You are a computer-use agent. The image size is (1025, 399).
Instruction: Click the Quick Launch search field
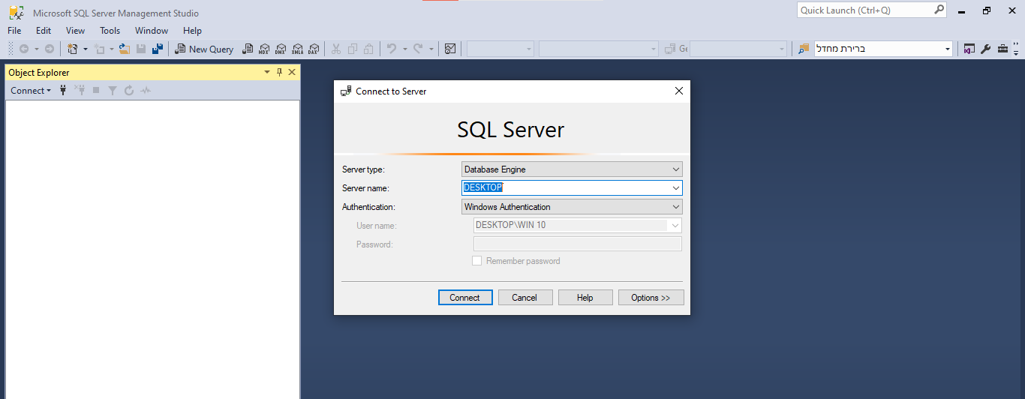[x=864, y=10]
